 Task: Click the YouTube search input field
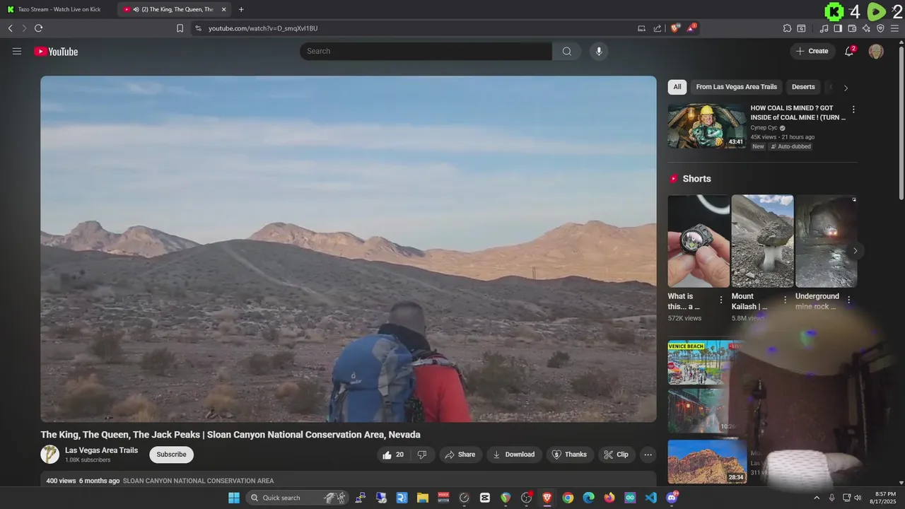(426, 51)
